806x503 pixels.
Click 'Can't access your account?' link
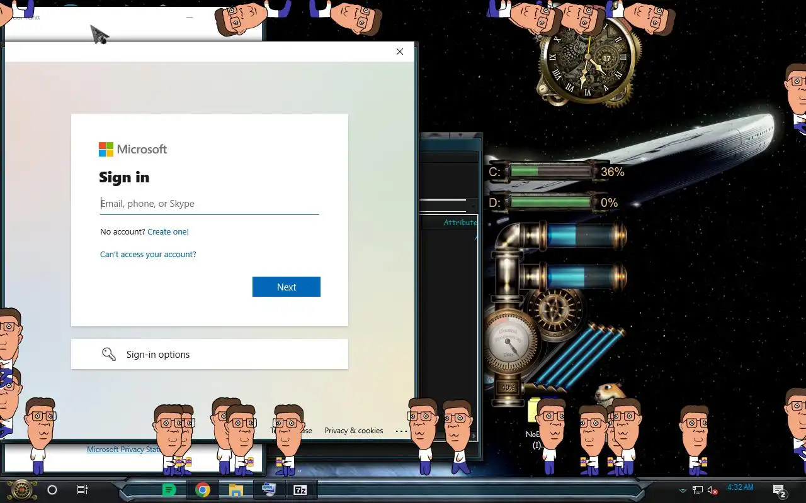(148, 255)
